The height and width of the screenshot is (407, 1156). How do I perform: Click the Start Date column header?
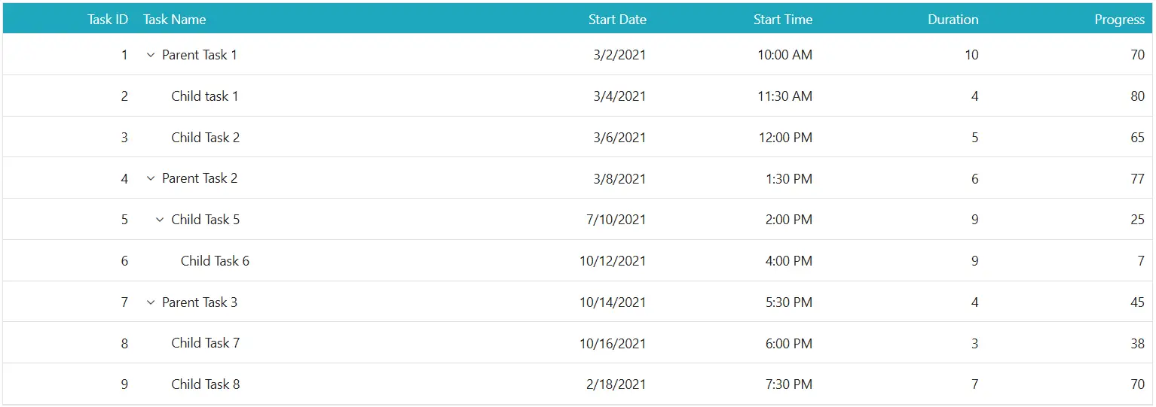tap(617, 20)
